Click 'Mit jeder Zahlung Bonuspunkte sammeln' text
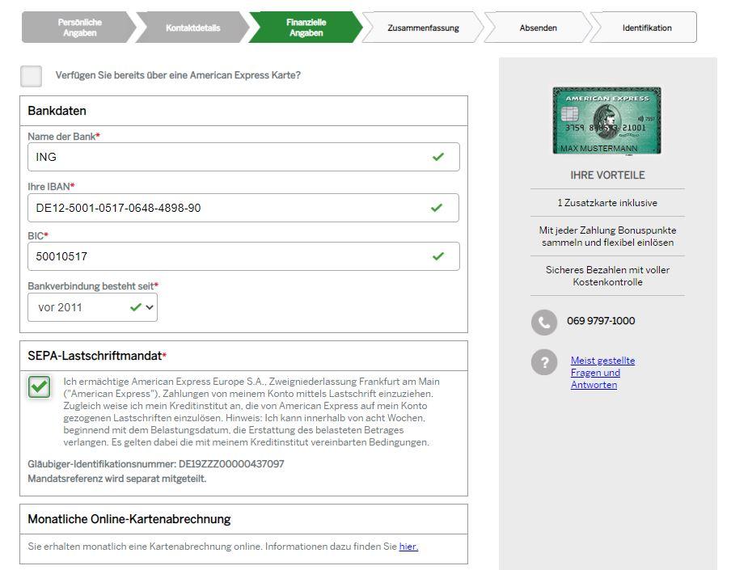The image size is (731, 570). [x=607, y=236]
